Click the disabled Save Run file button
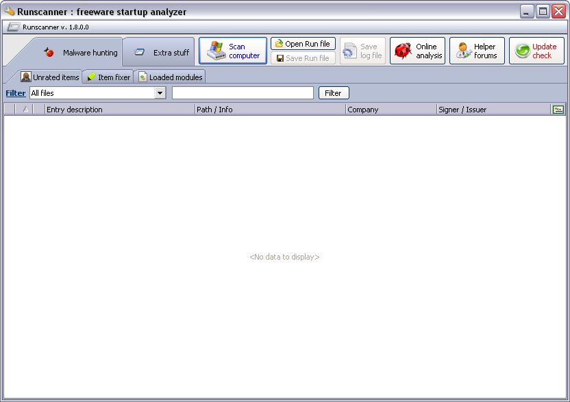The image size is (570, 402). coord(303,58)
